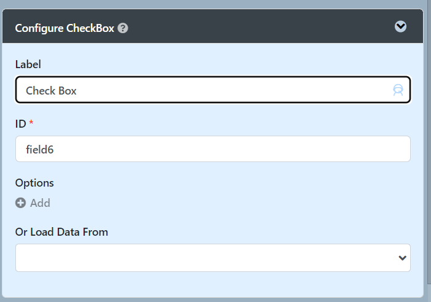Open help for Configure CheckBox
The height and width of the screenshot is (302, 431).
point(123,28)
